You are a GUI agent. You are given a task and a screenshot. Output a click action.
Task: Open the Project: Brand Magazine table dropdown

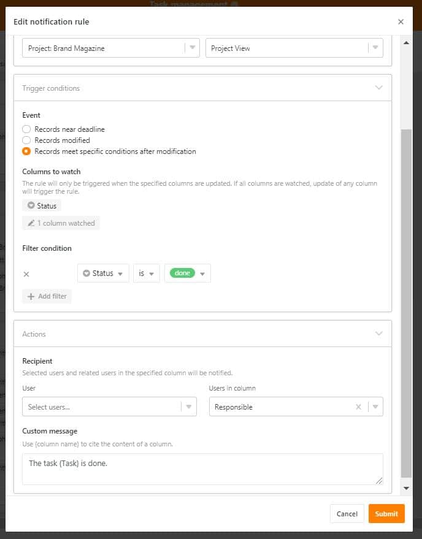click(111, 48)
